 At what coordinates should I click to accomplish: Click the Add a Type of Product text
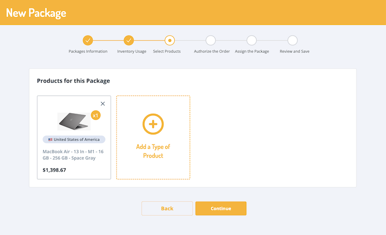[153, 151]
